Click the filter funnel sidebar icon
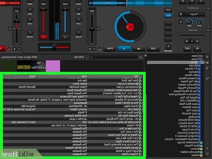Image resolution: width=212 pixels, height=159 pixels. [207, 69]
